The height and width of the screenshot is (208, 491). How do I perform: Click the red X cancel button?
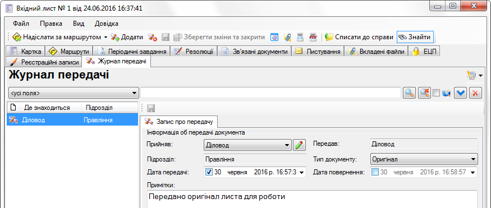tap(476, 93)
